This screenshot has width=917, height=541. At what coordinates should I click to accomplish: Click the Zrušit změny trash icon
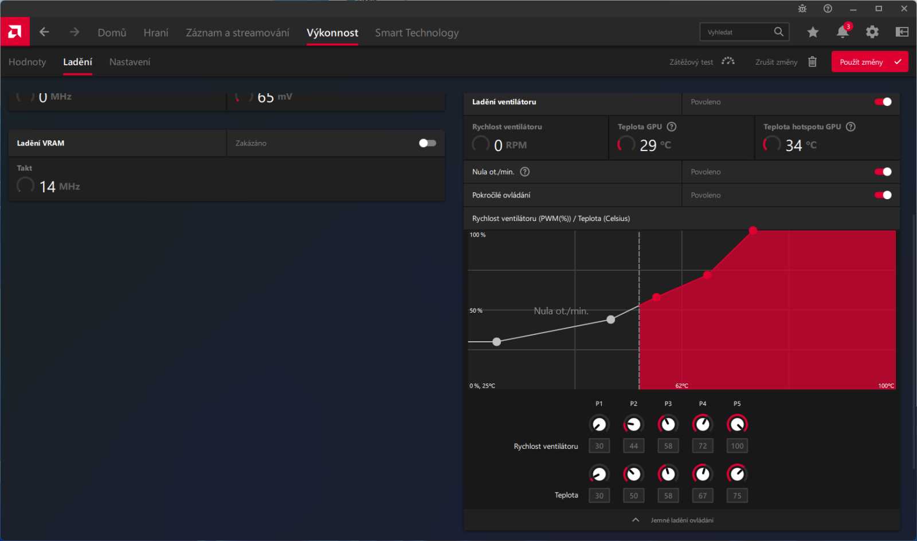pos(812,62)
